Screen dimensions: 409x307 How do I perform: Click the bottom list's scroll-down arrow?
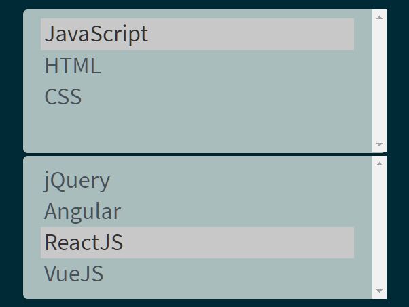379,291
